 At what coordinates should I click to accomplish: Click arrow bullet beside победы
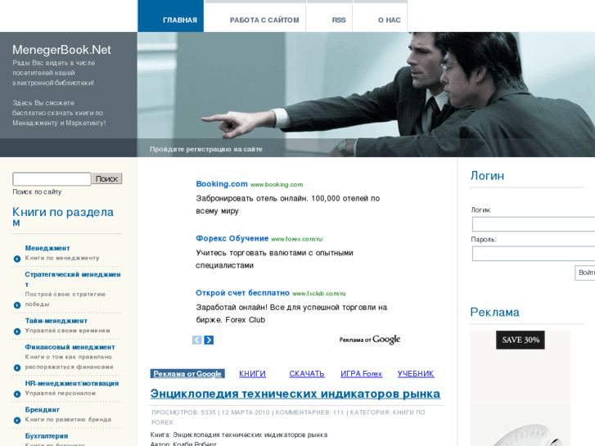[17, 305]
